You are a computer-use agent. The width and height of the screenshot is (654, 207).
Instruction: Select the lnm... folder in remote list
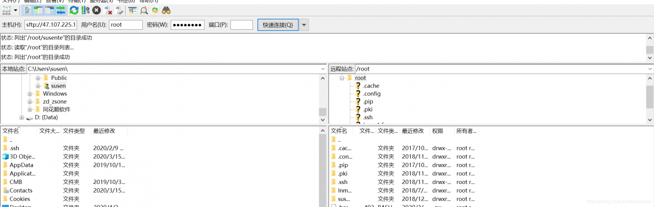point(345,191)
